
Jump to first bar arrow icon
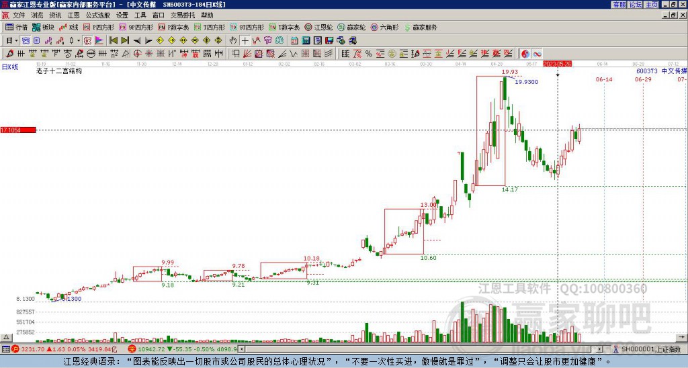click(113, 41)
